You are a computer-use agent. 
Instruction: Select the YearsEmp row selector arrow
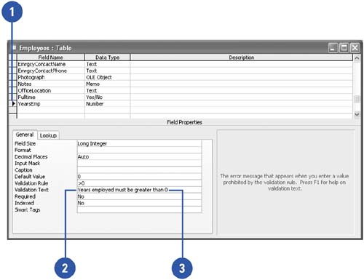click(x=13, y=104)
